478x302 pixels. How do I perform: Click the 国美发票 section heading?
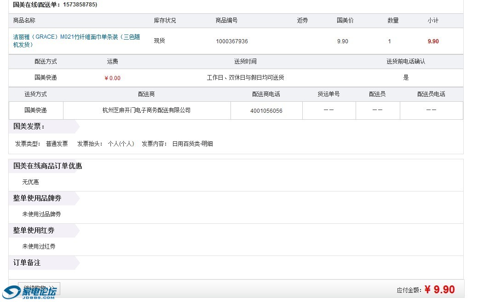tap(29, 126)
